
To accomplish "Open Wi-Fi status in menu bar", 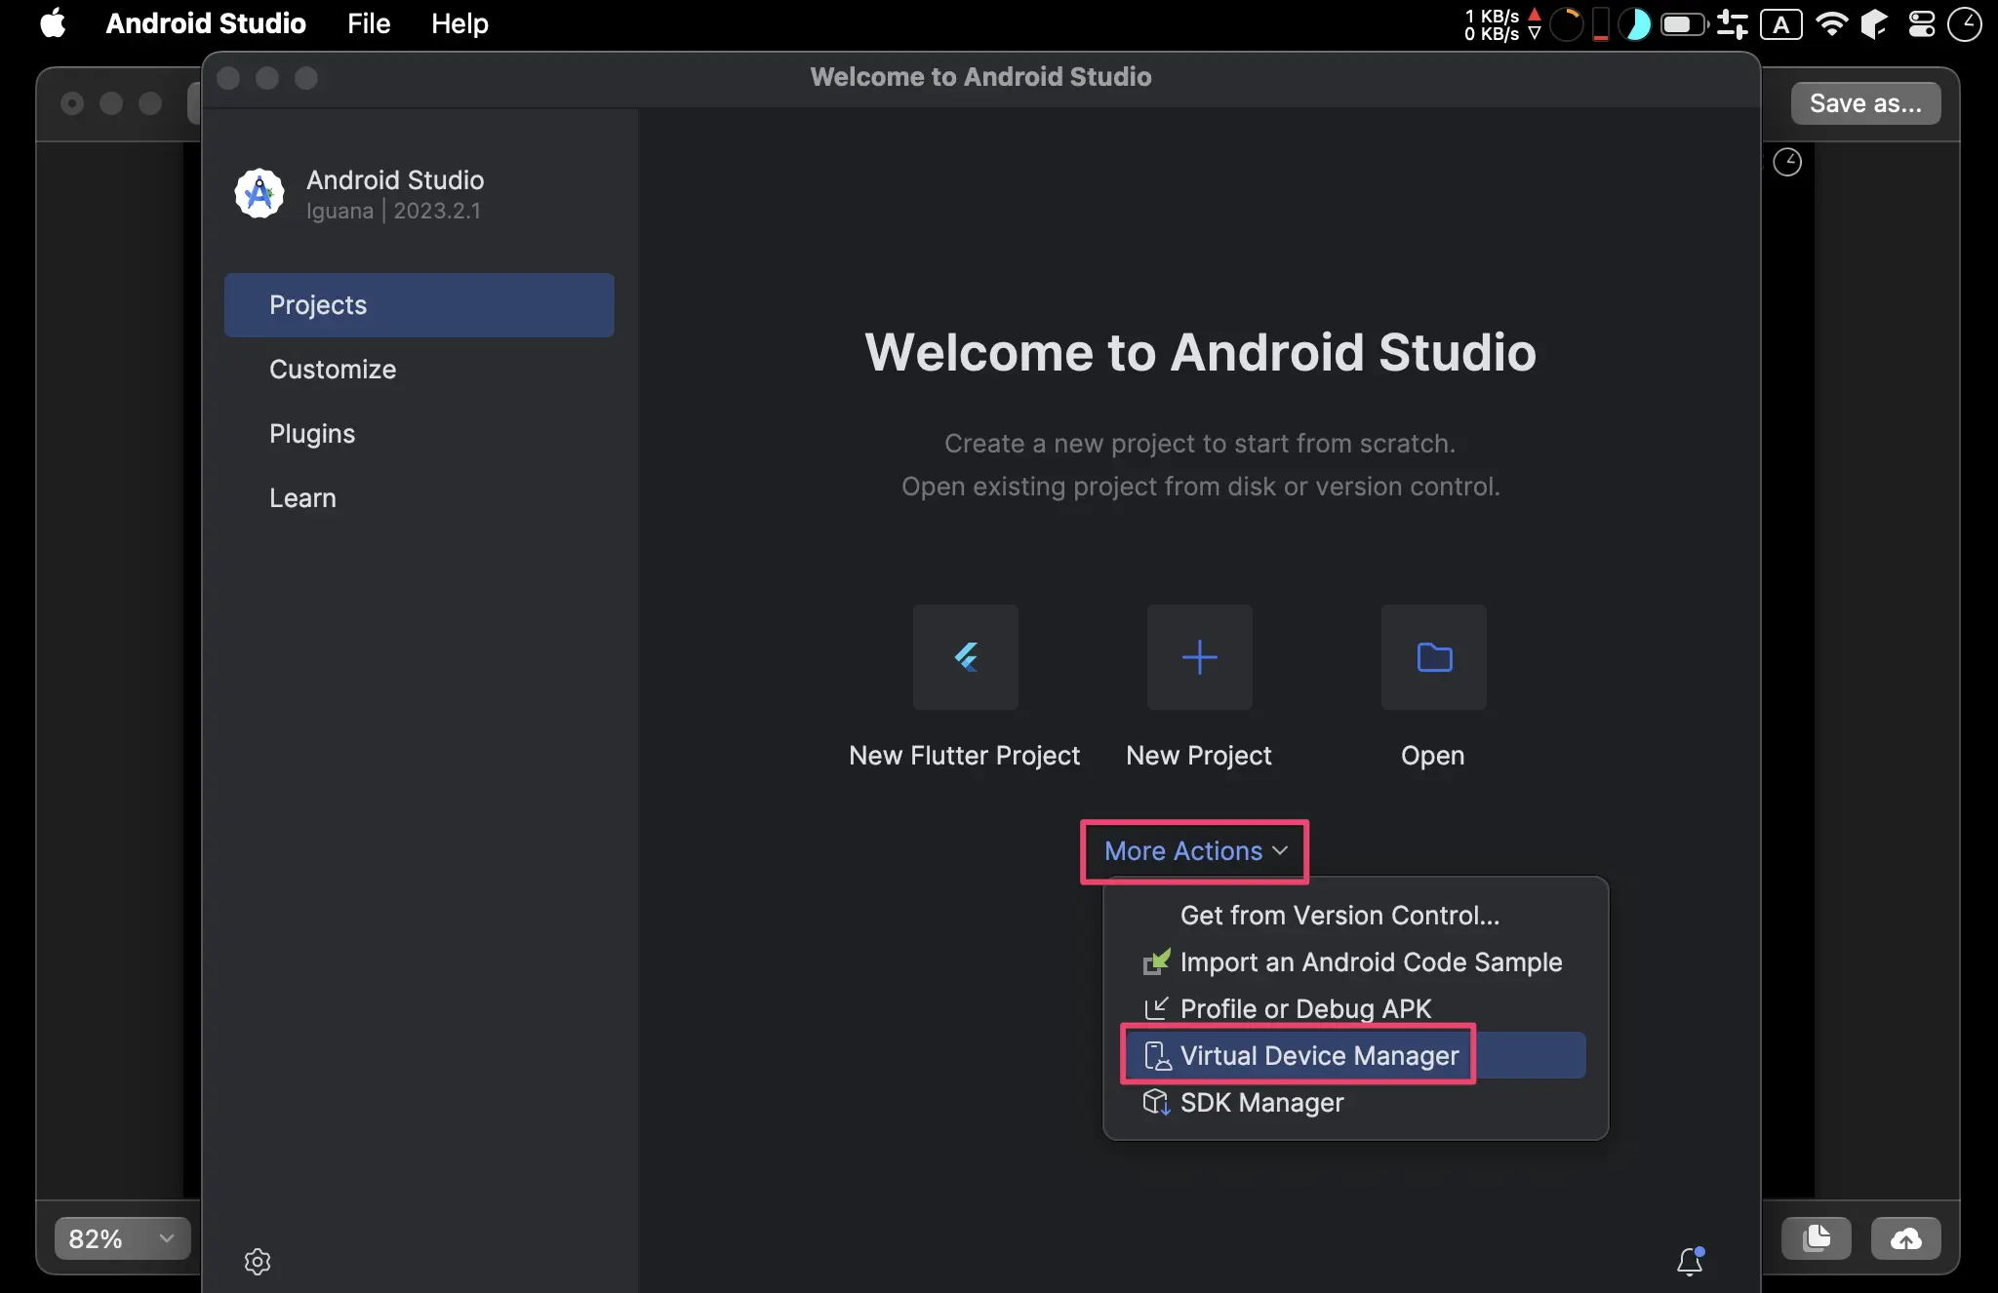I will tap(1832, 23).
